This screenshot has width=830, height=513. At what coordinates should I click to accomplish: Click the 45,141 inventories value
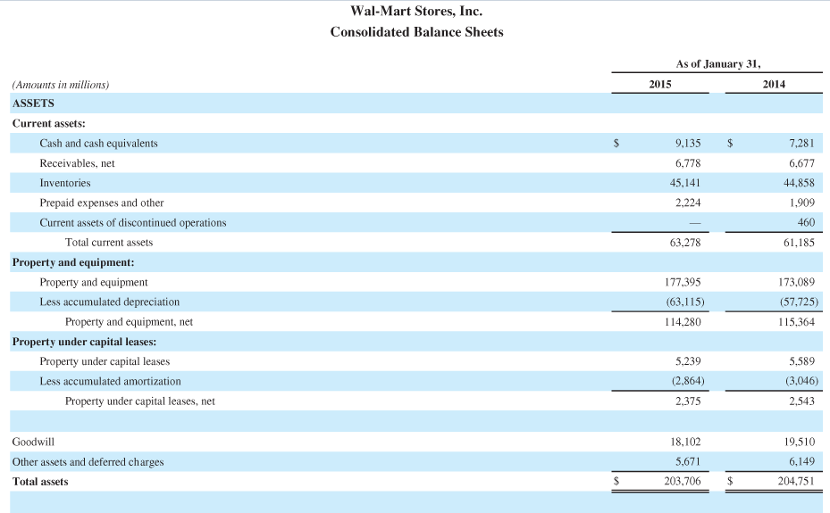(x=685, y=183)
